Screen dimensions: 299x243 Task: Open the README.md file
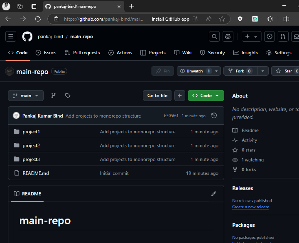click(x=36, y=173)
